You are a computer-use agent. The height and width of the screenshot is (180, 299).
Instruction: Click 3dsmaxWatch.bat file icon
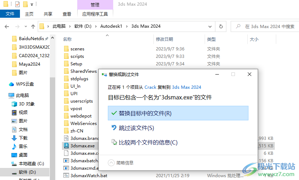(x=66, y=175)
